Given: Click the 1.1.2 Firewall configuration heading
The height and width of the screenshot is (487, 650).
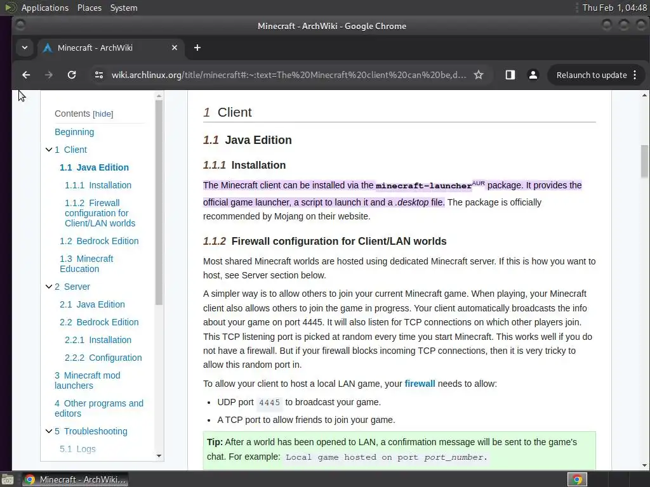Looking at the screenshot, I should (x=324, y=242).
